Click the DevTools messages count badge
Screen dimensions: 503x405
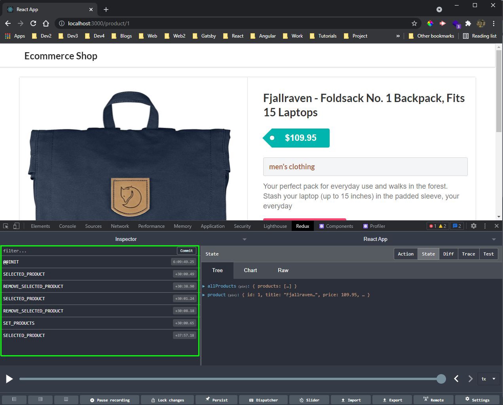(x=457, y=226)
